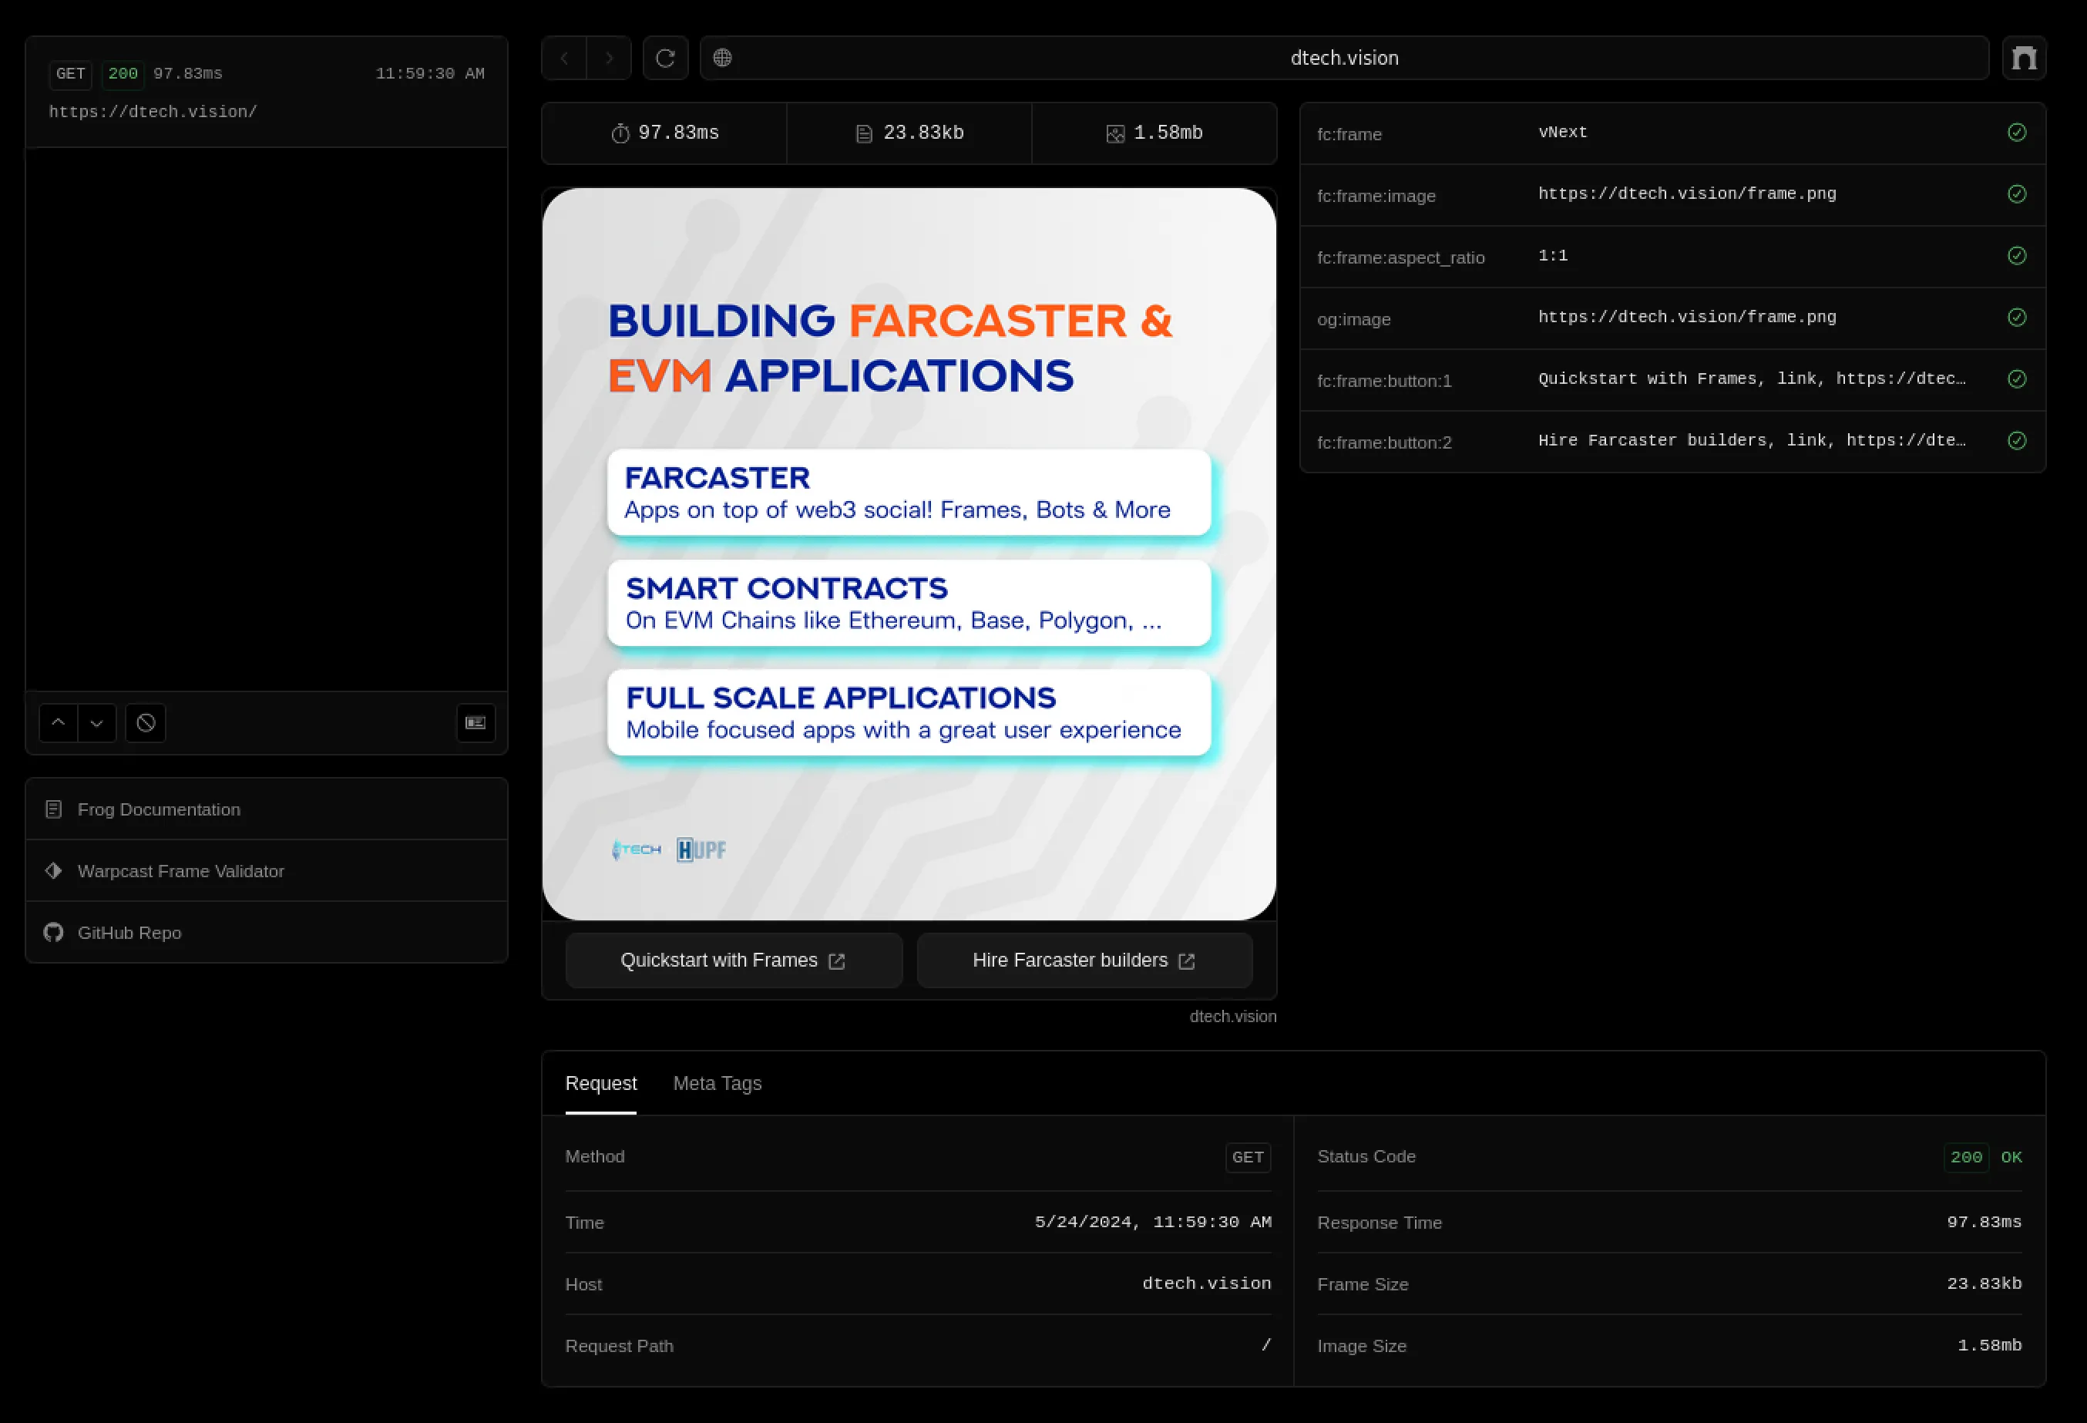
Task: Switch to the Meta Tags tab
Action: (x=718, y=1083)
